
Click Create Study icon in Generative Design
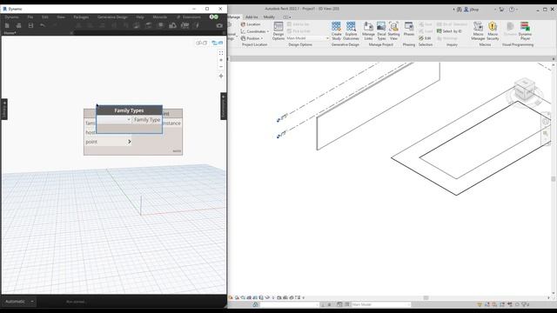(x=336, y=31)
